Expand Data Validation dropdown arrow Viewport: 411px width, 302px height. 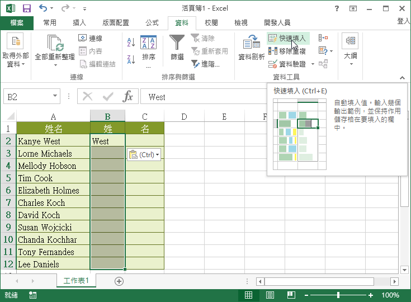pos(313,64)
